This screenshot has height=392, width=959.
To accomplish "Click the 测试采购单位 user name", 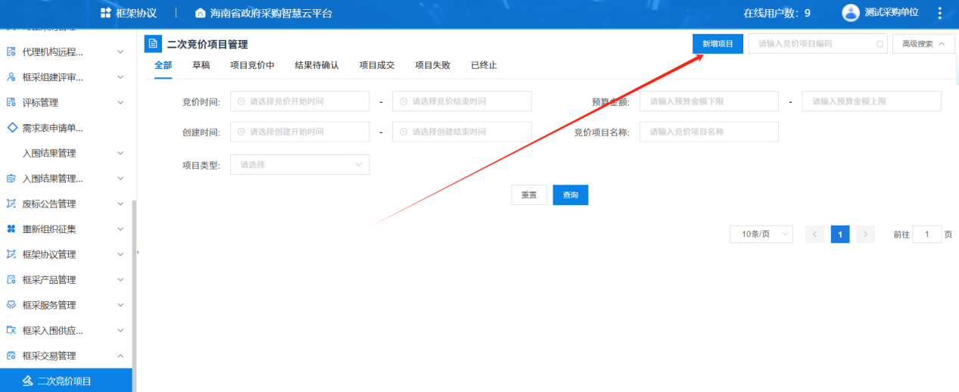I will click(892, 13).
